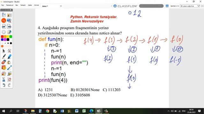204x114 pixels.
Task: Open the Main Menu icon in toolbox
Action: pyautogui.click(x=4, y=15)
